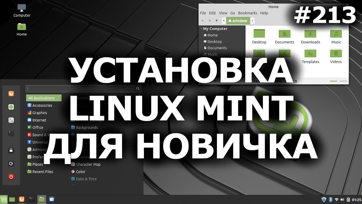This screenshot has height=204, width=362.
Task: Open the 01:25 clock applet
Action: [x=356, y=199]
